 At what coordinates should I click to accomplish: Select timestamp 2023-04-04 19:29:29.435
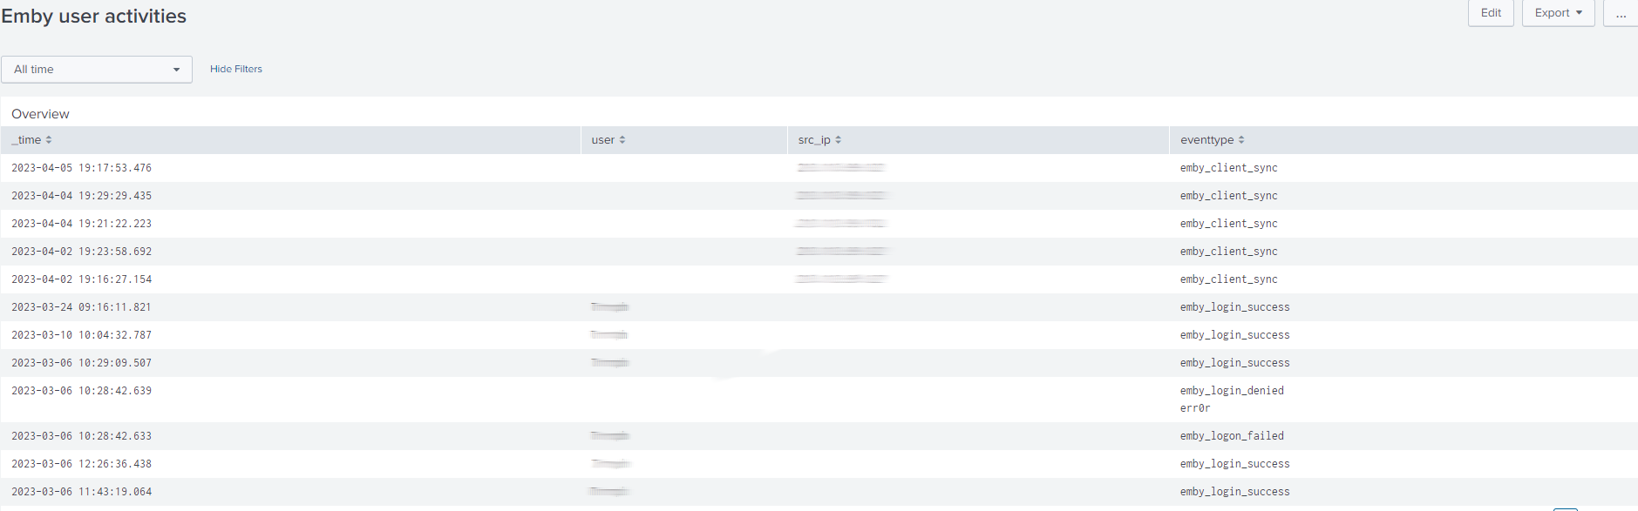(x=81, y=196)
